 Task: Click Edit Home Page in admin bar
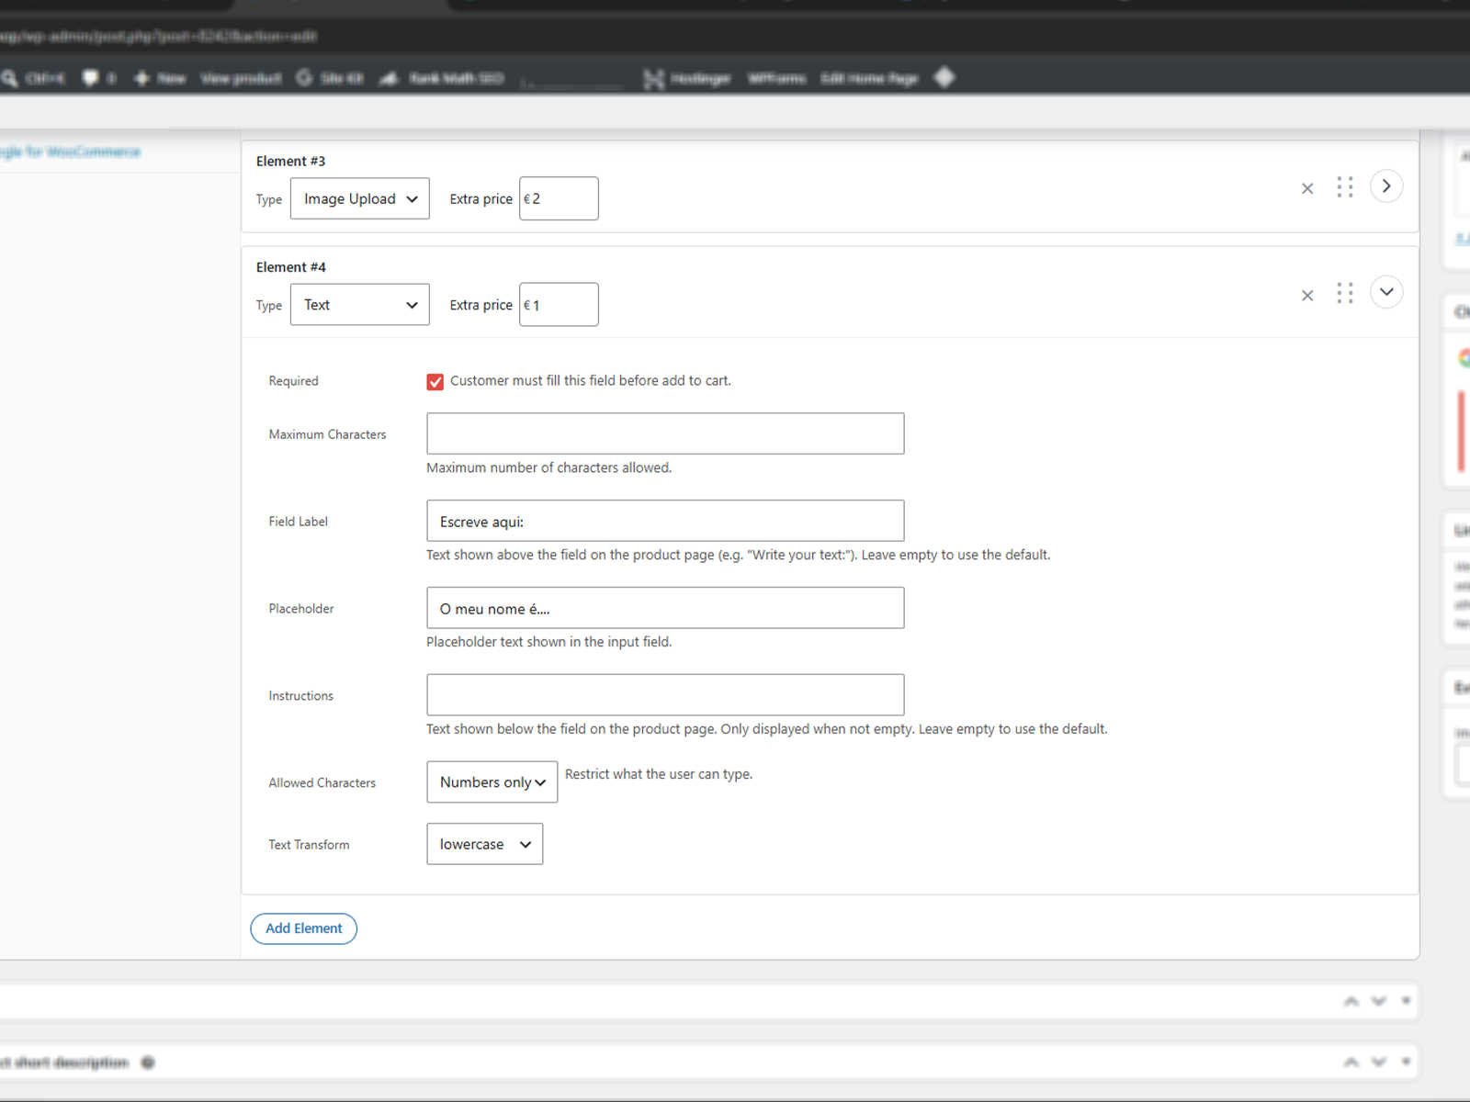tap(869, 79)
